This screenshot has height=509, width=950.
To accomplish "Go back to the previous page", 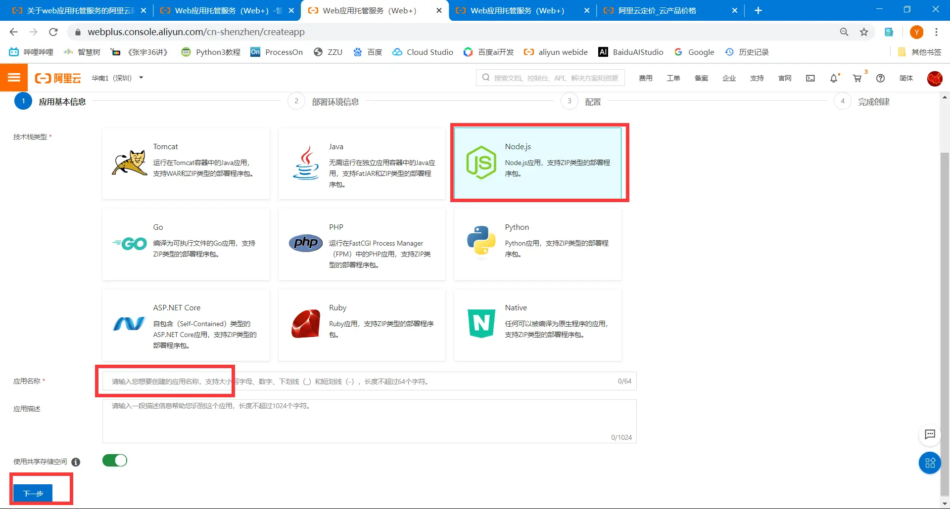I will click(13, 32).
